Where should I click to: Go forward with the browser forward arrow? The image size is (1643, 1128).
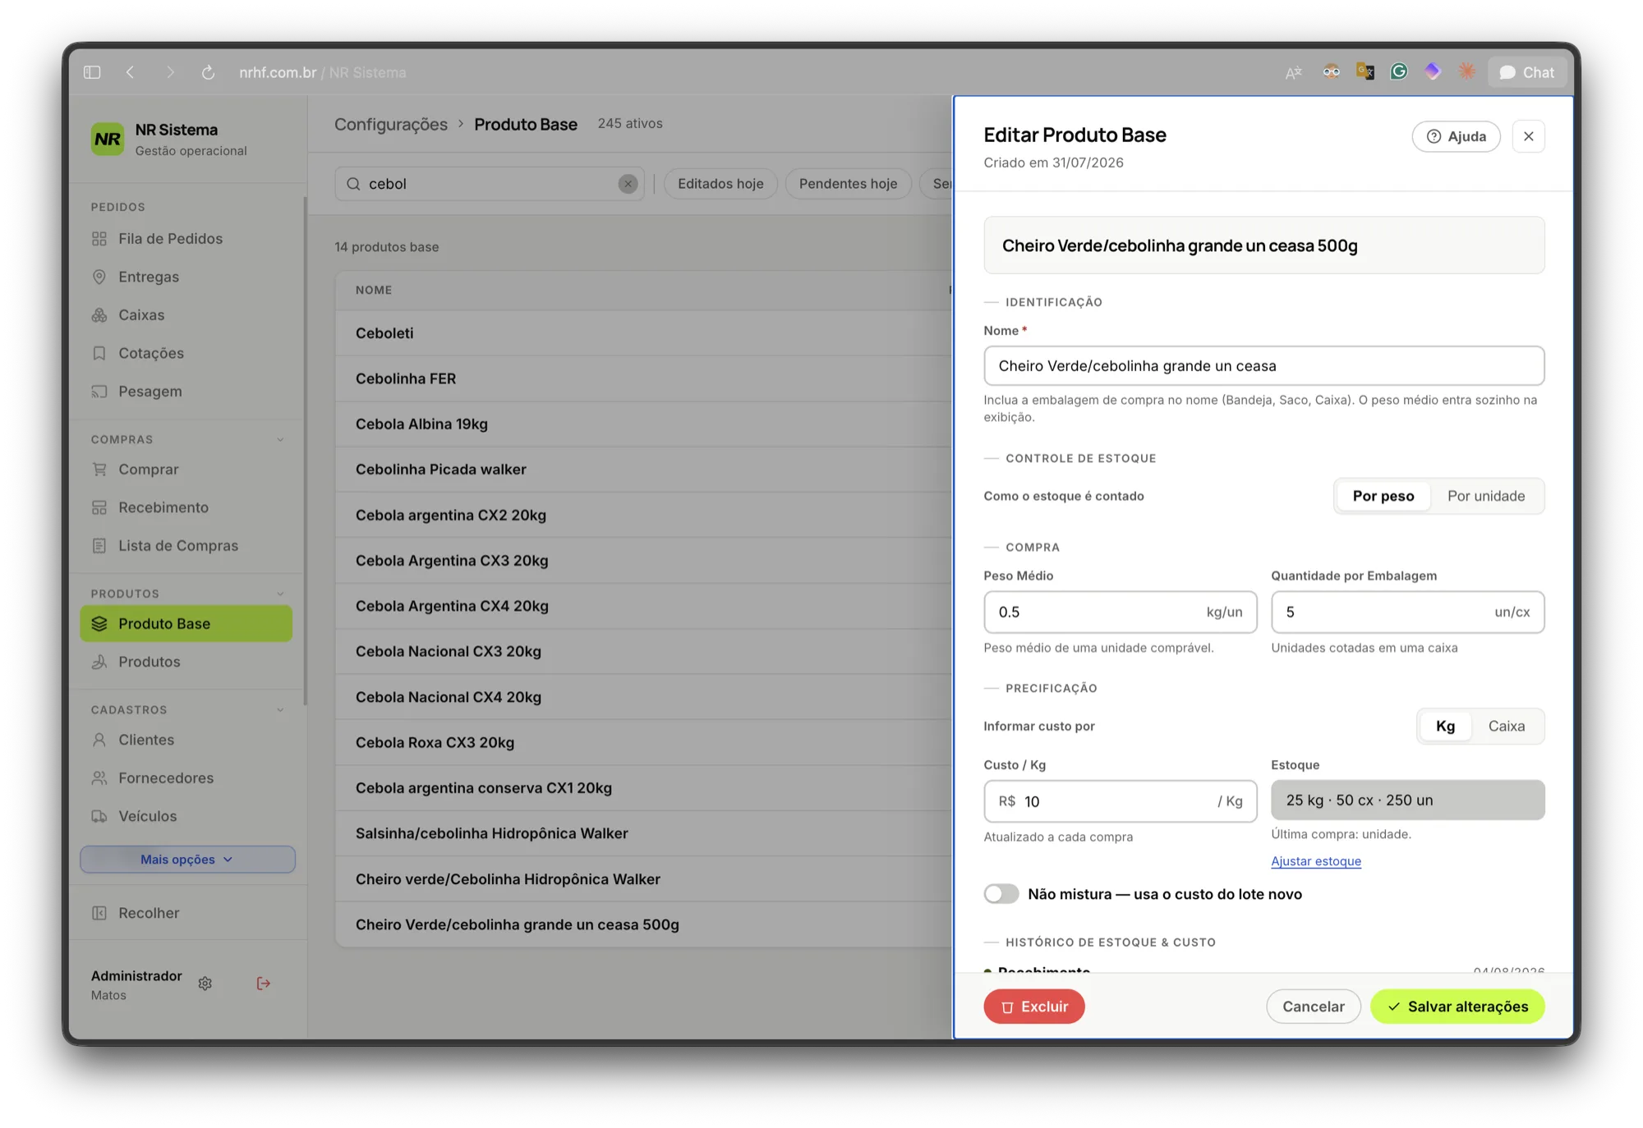coord(170,72)
